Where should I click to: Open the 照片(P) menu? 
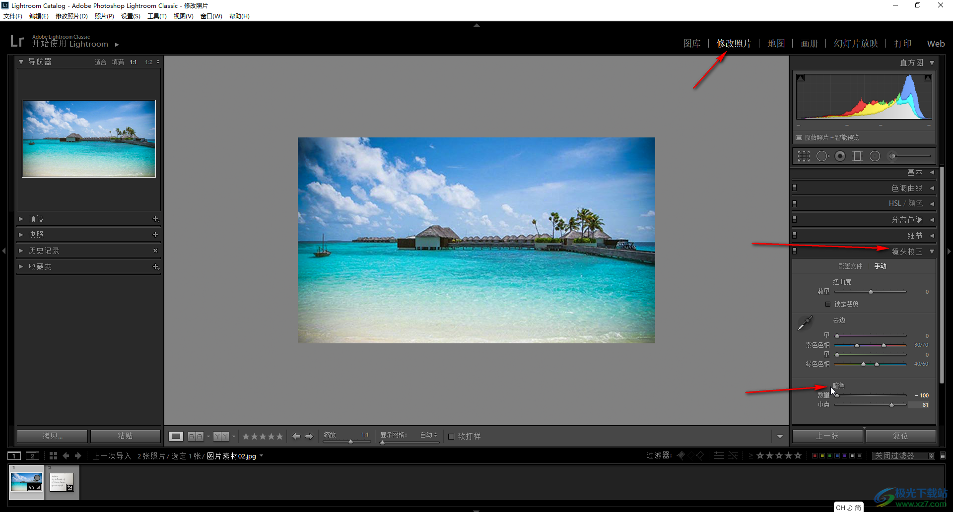104,16
